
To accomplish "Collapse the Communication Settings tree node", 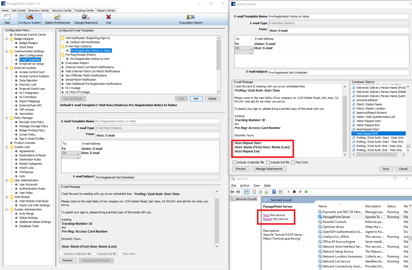I will 7,51.
